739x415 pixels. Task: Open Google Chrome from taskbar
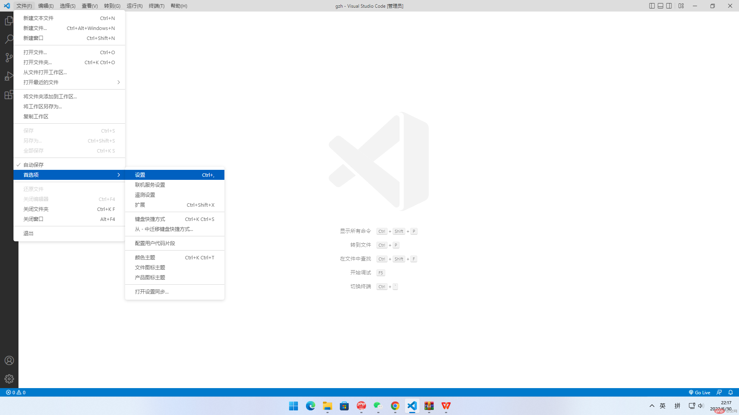tap(395, 406)
